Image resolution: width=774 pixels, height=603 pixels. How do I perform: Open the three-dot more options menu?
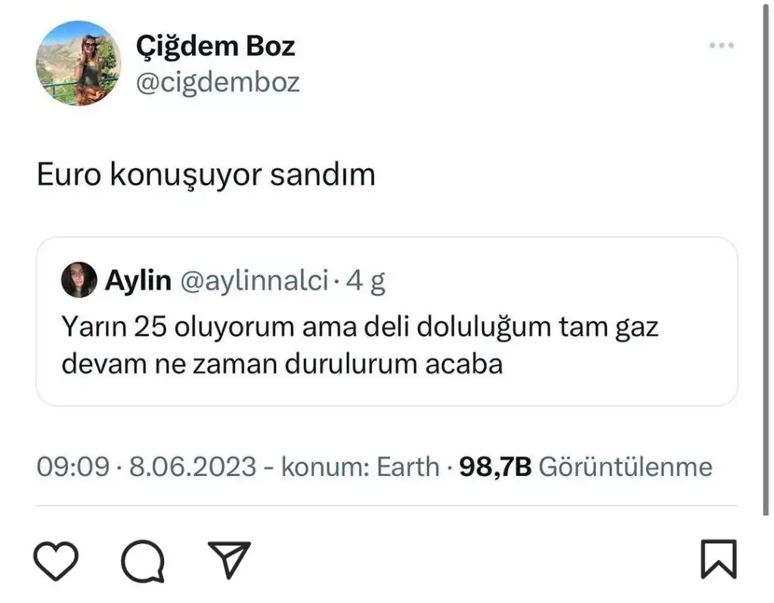point(722,45)
